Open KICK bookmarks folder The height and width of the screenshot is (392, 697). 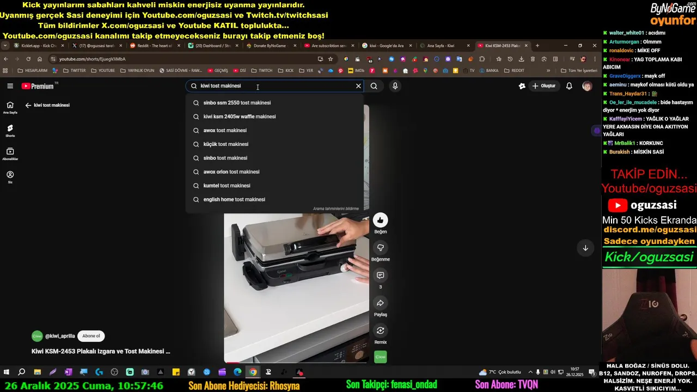(x=285, y=70)
